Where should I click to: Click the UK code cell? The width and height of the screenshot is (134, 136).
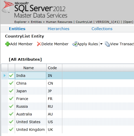54,130
